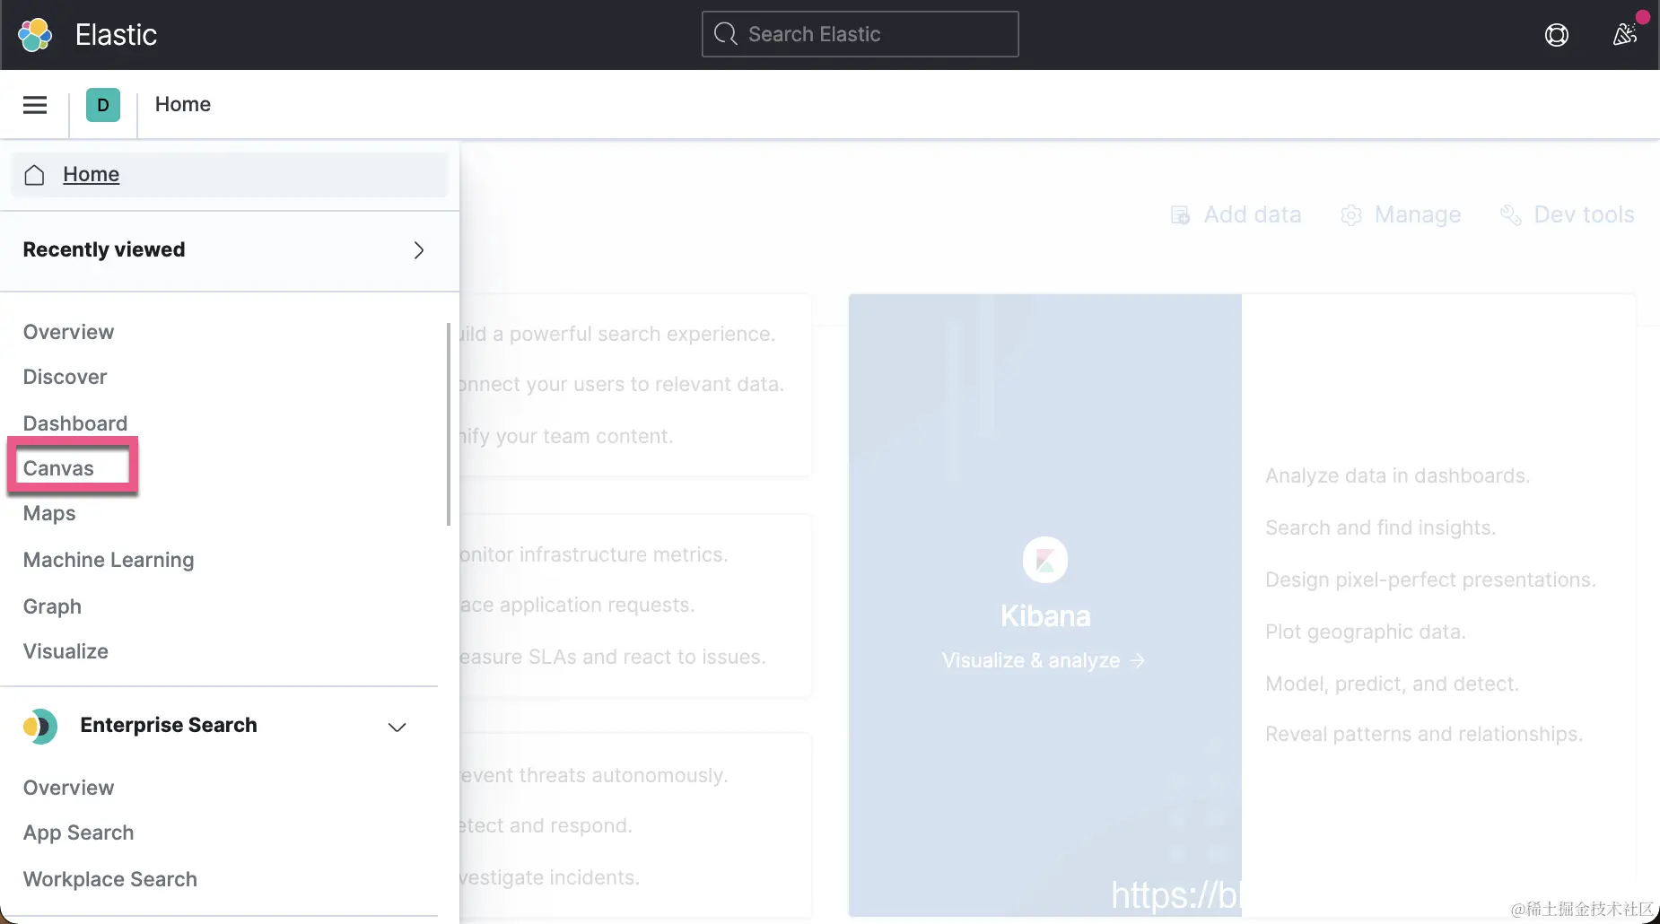Open Discover from the side navigation
Screen dimensions: 1660x924
coord(65,377)
